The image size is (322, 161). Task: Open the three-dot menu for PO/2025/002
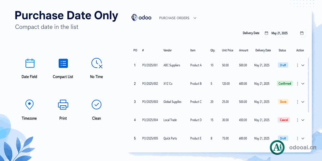point(297,84)
